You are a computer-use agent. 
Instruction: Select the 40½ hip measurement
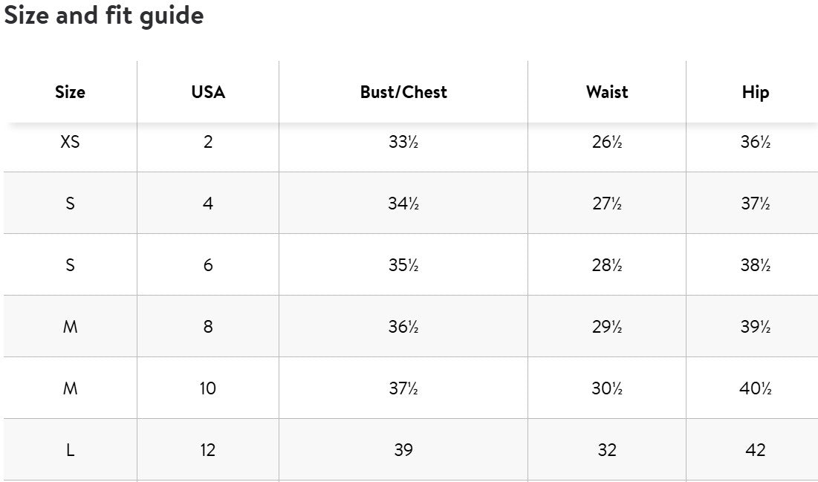click(755, 388)
